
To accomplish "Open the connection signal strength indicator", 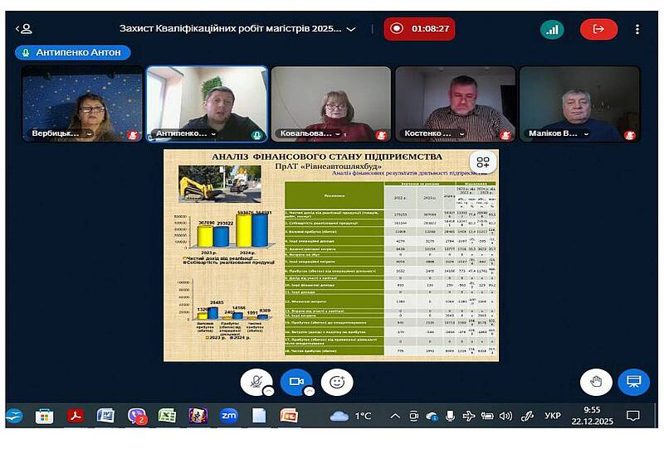I will (552, 29).
